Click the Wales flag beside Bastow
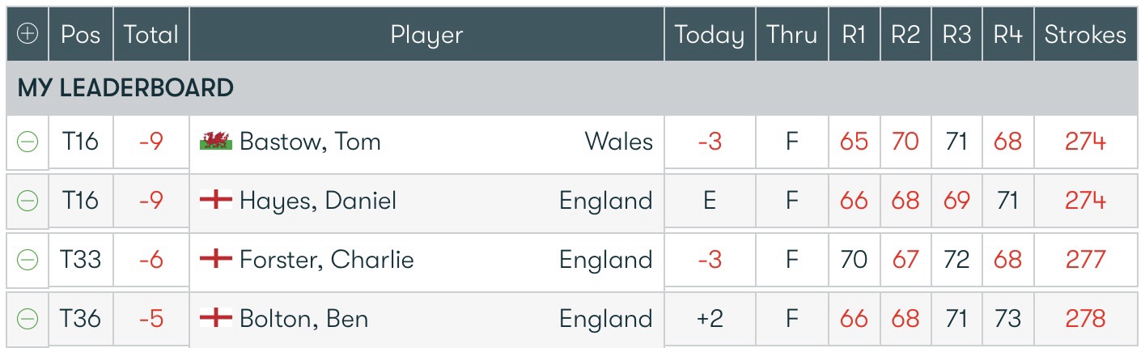This screenshot has width=1145, height=348. [216, 142]
